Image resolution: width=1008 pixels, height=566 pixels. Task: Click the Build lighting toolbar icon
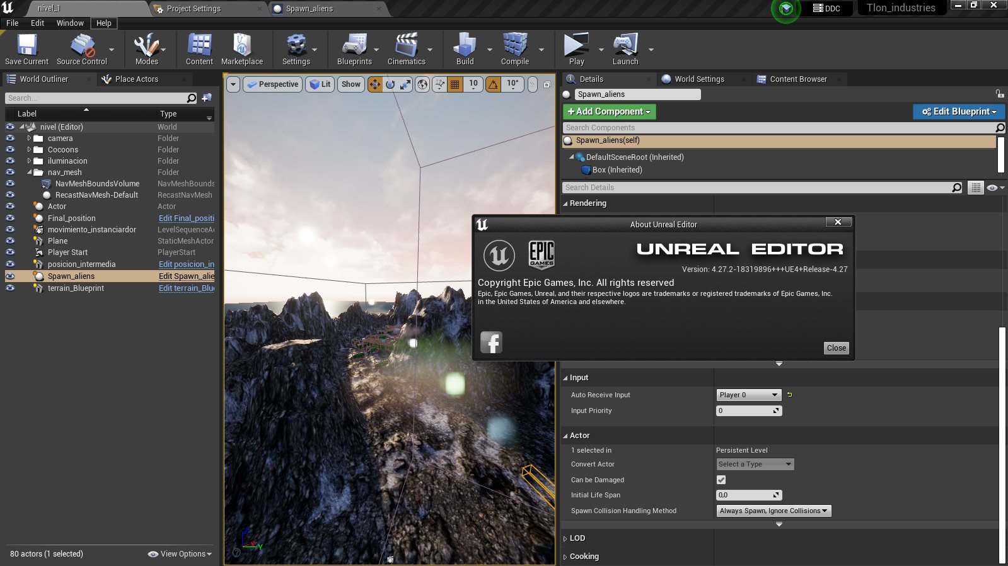(x=465, y=49)
